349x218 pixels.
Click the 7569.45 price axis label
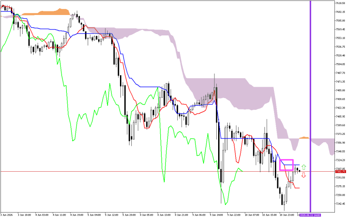pyautogui.click(x=340, y=30)
